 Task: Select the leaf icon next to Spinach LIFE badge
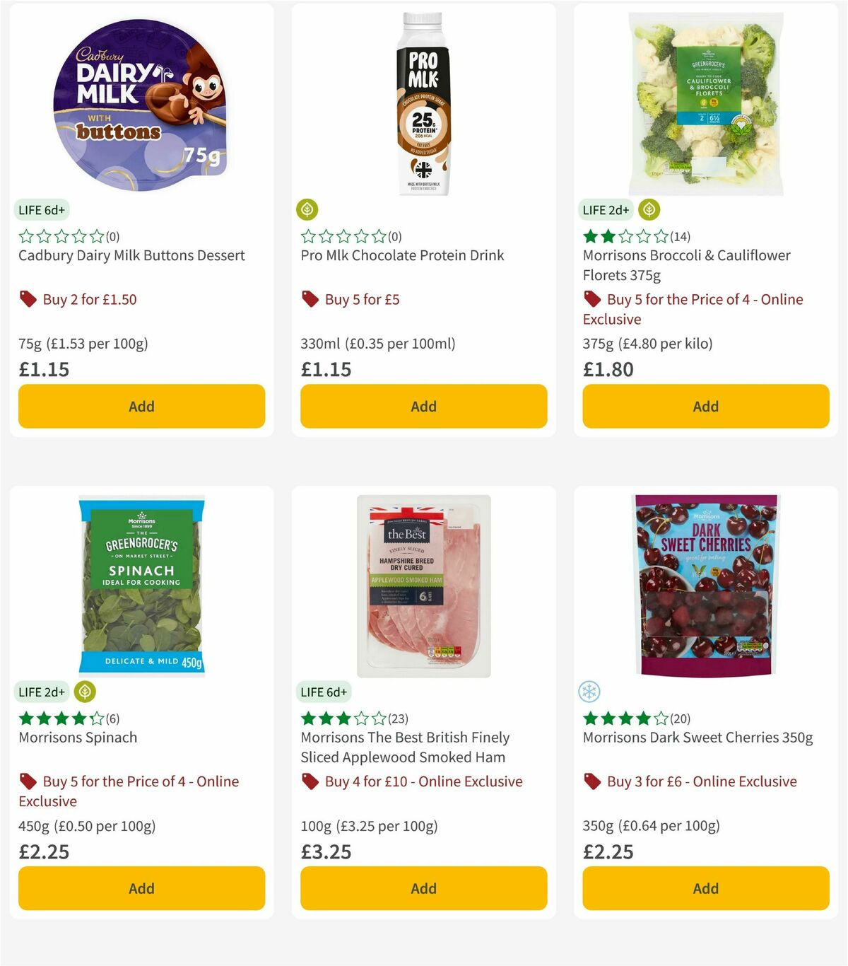click(x=84, y=692)
